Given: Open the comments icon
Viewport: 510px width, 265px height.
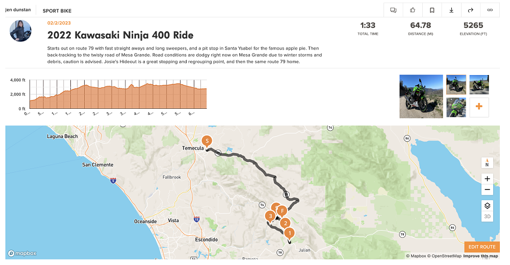Looking at the screenshot, I should [393, 10].
